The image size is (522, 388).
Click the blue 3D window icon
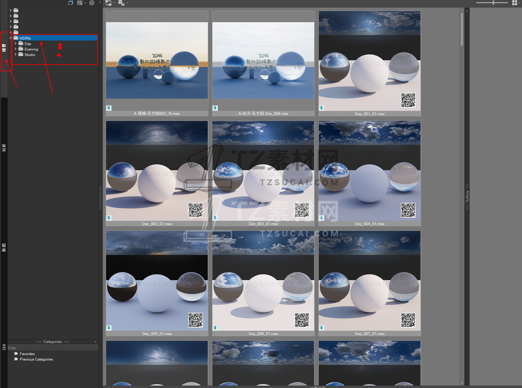(70, 3)
